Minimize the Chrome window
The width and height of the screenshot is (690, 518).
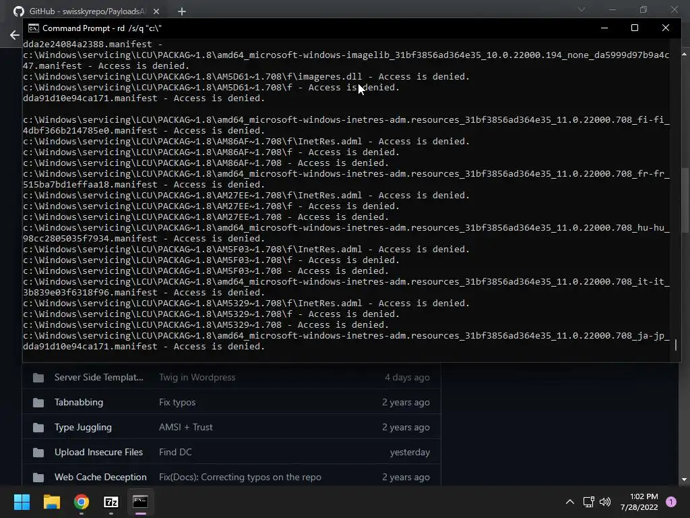613,9
